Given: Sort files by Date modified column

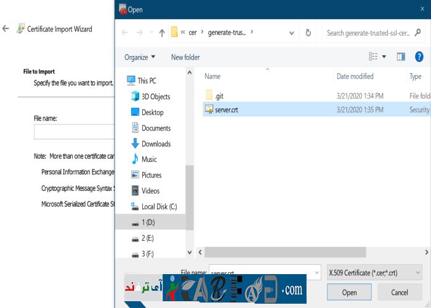Looking at the screenshot, I should [355, 76].
